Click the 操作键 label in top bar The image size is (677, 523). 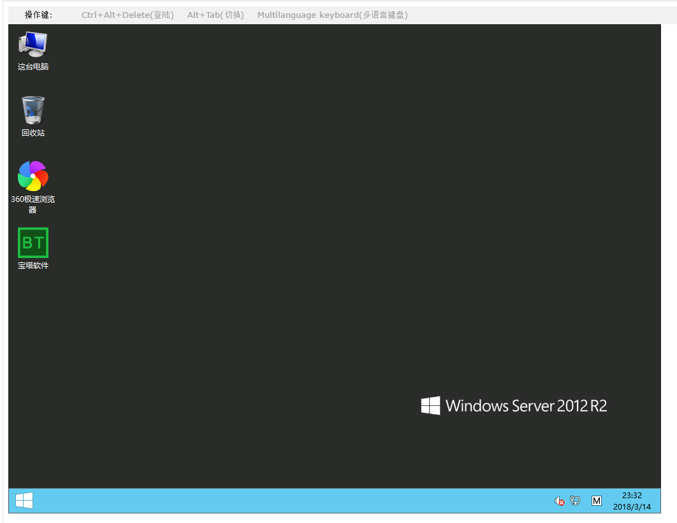tap(38, 15)
